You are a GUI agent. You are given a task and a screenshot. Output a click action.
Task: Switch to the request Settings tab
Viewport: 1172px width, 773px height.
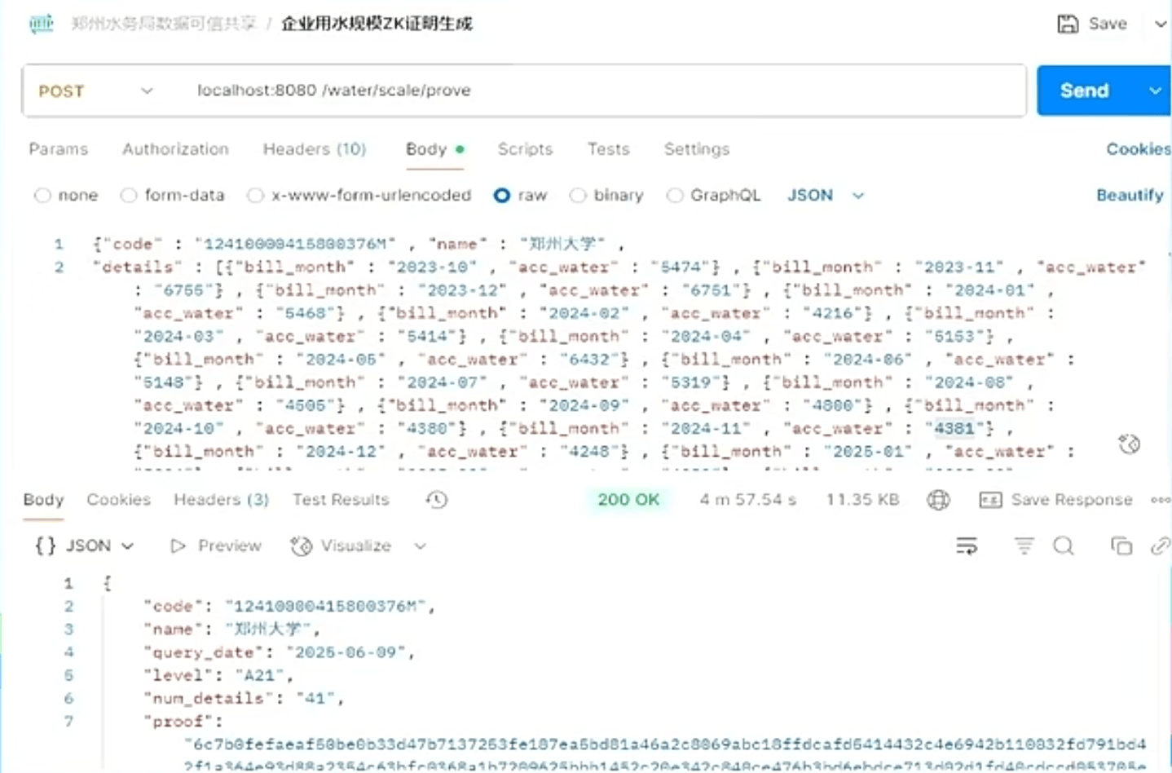click(697, 149)
